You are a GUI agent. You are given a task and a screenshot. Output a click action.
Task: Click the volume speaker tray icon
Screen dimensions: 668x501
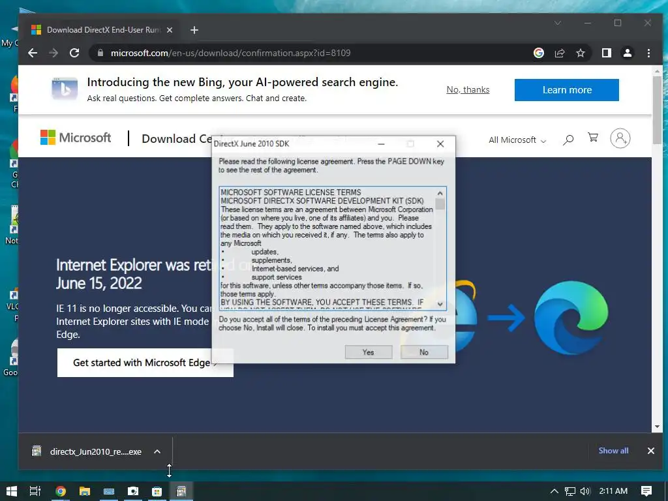pyautogui.click(x=585, y=491)
